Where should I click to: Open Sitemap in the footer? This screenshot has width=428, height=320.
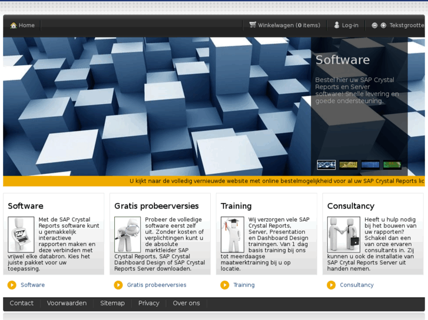click(x=112, y=303)
